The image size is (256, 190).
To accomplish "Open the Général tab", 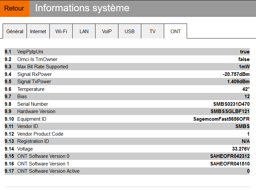I will click(x=15, y=32).
